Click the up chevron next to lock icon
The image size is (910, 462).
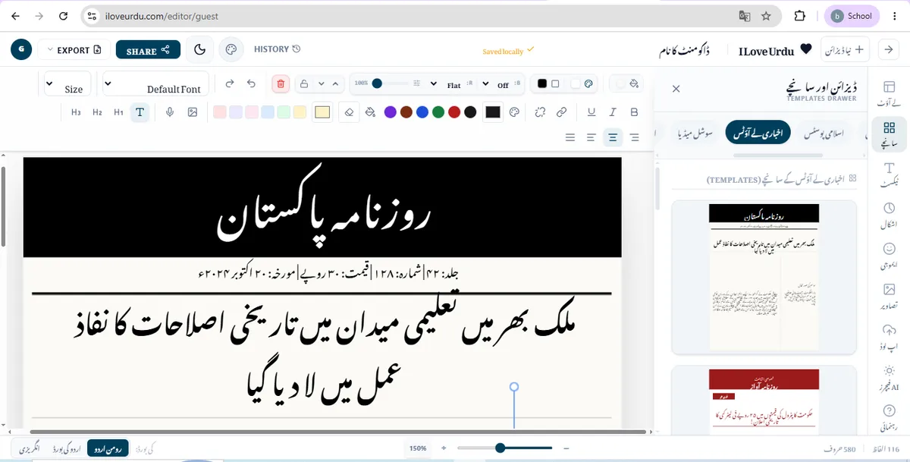pos(335,84)
